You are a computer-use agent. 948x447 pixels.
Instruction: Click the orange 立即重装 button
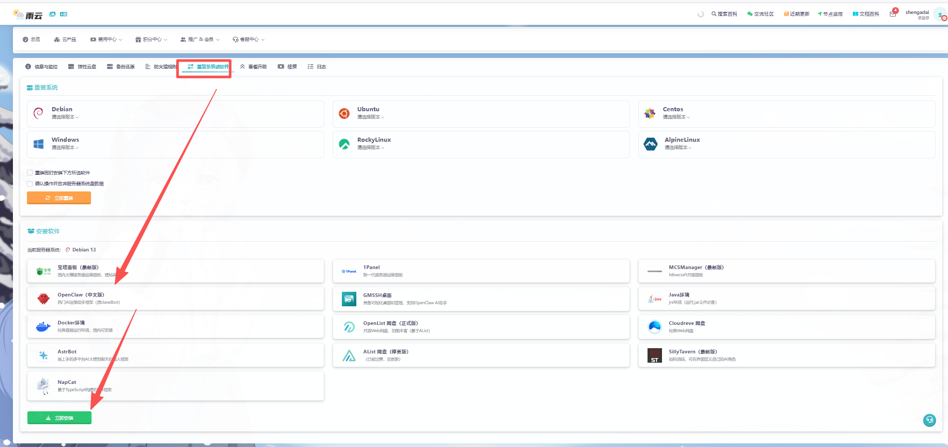(x=59, y=198)
